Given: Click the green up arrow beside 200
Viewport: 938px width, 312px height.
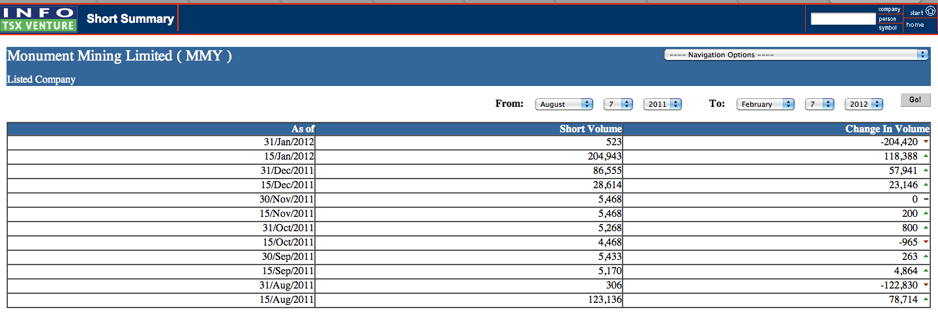Looking at the screenshot, I should (926, 214).
